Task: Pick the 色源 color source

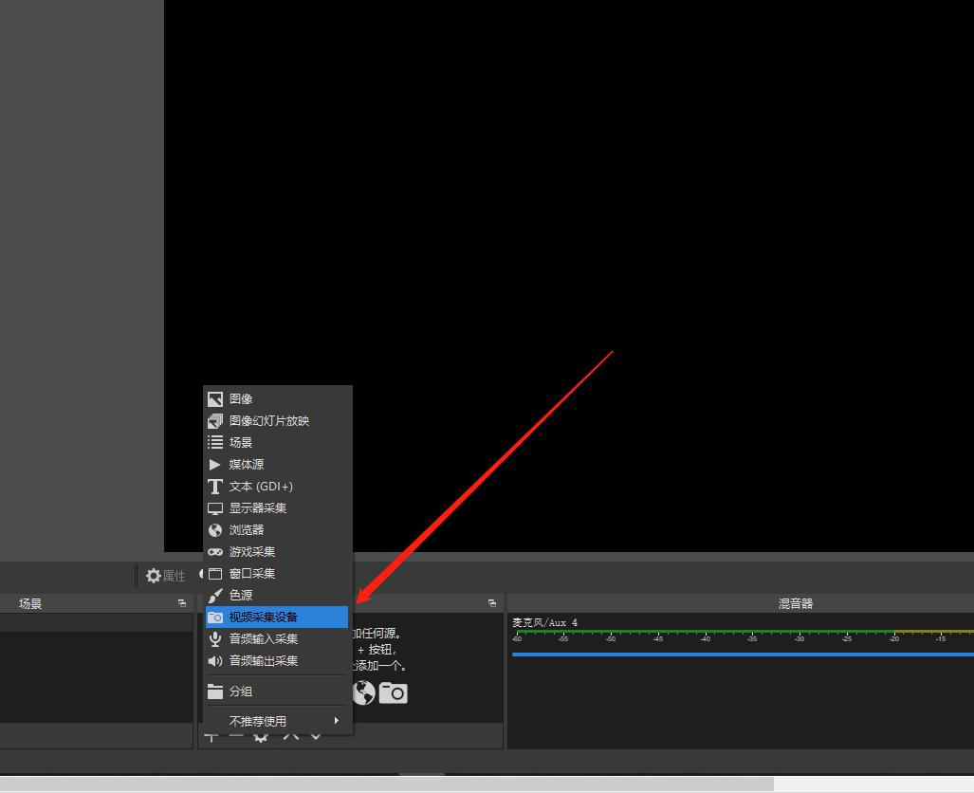Action: pyautogui.click(x=240, y=596)
